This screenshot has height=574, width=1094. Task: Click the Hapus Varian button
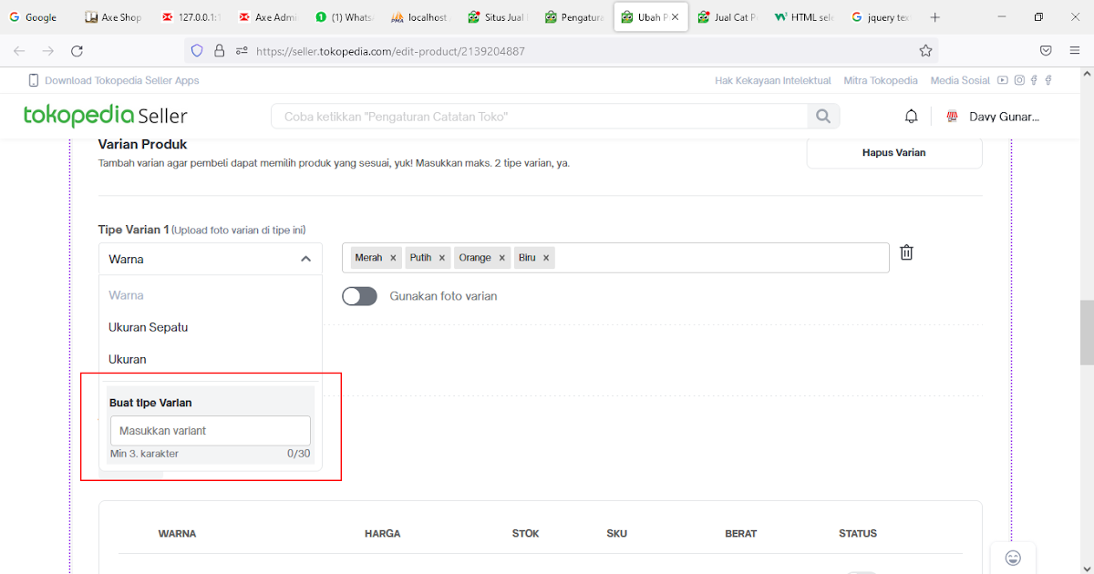(894, 153)
